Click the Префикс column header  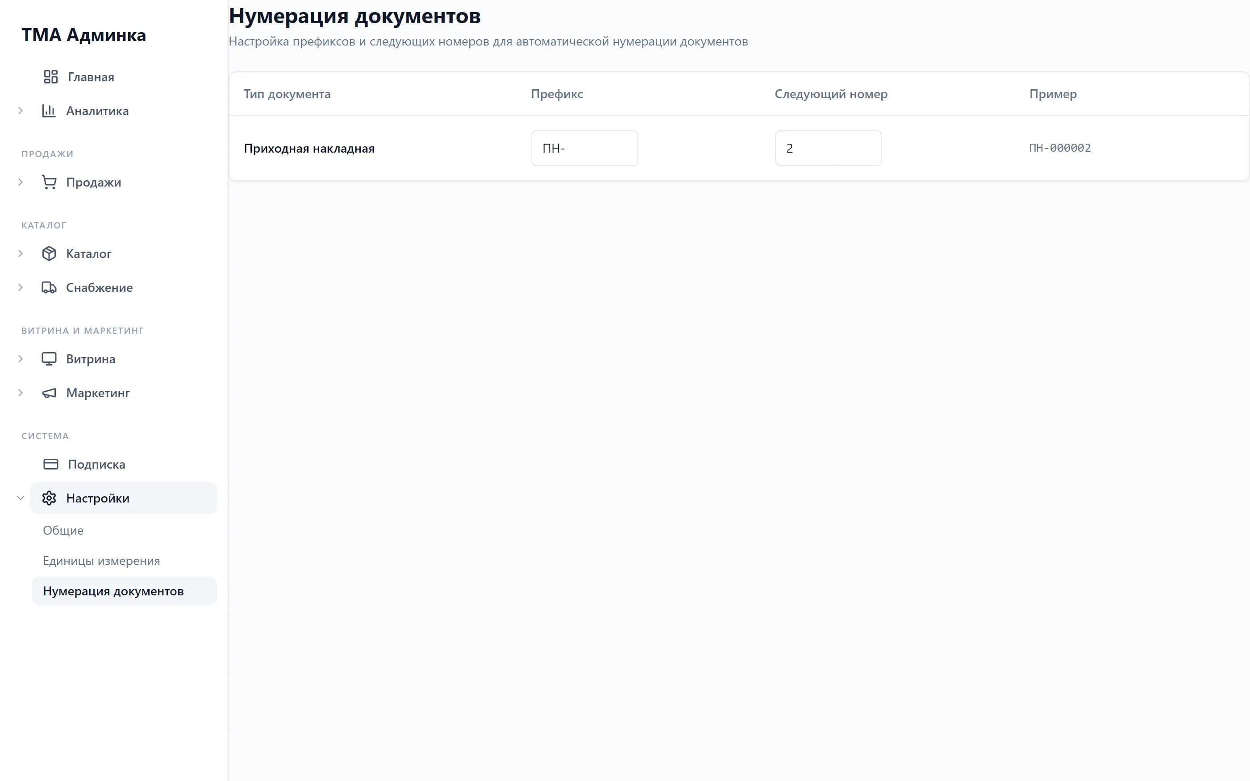[557, 94]
